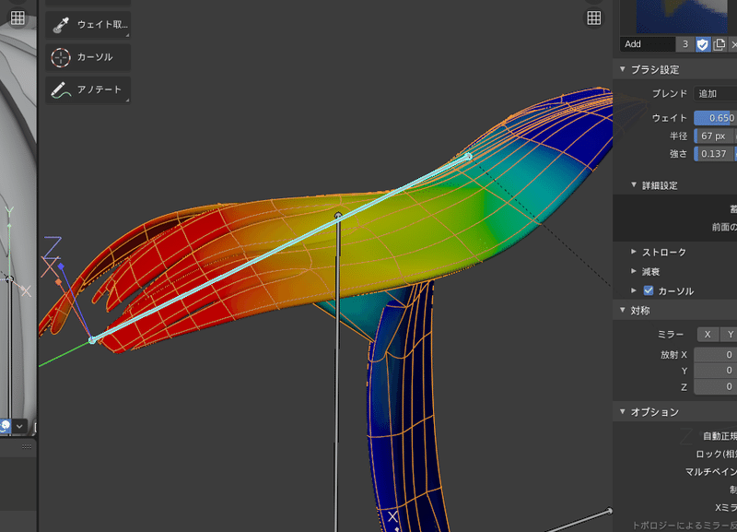Toggle fake user shield for Add brush
The image size is (737, 532).
(x=702, y=44)
